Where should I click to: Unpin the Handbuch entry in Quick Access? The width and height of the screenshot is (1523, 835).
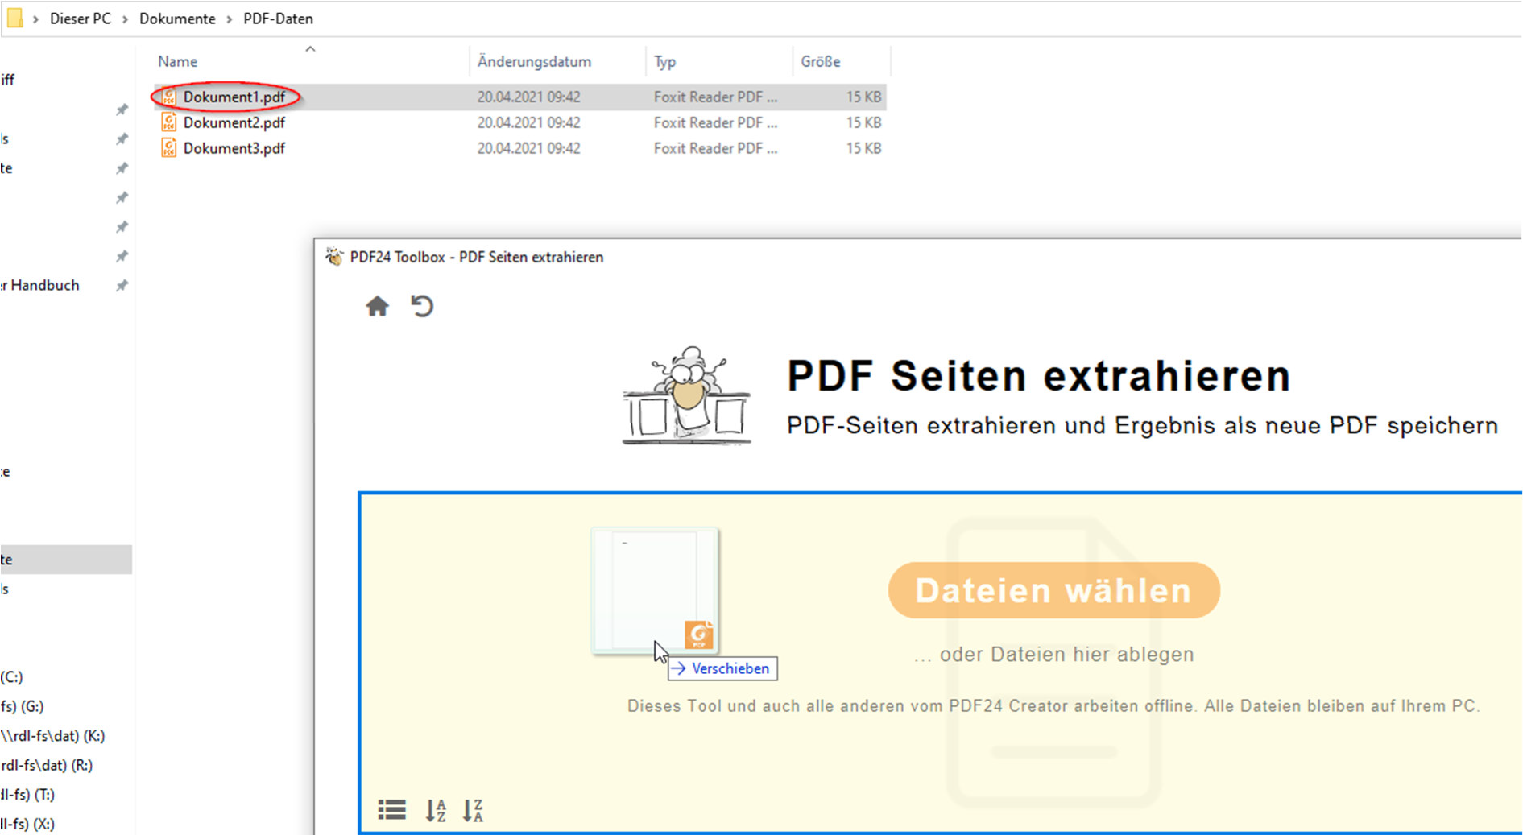(x=122, y=284)
